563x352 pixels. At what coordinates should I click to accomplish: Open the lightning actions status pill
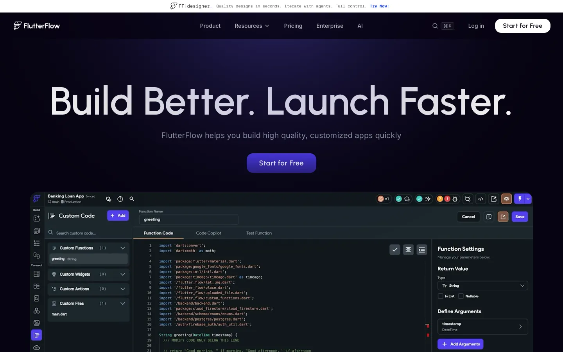coord(423,199)
